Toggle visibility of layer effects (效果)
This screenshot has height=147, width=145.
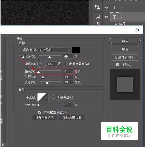coord(116,24)
